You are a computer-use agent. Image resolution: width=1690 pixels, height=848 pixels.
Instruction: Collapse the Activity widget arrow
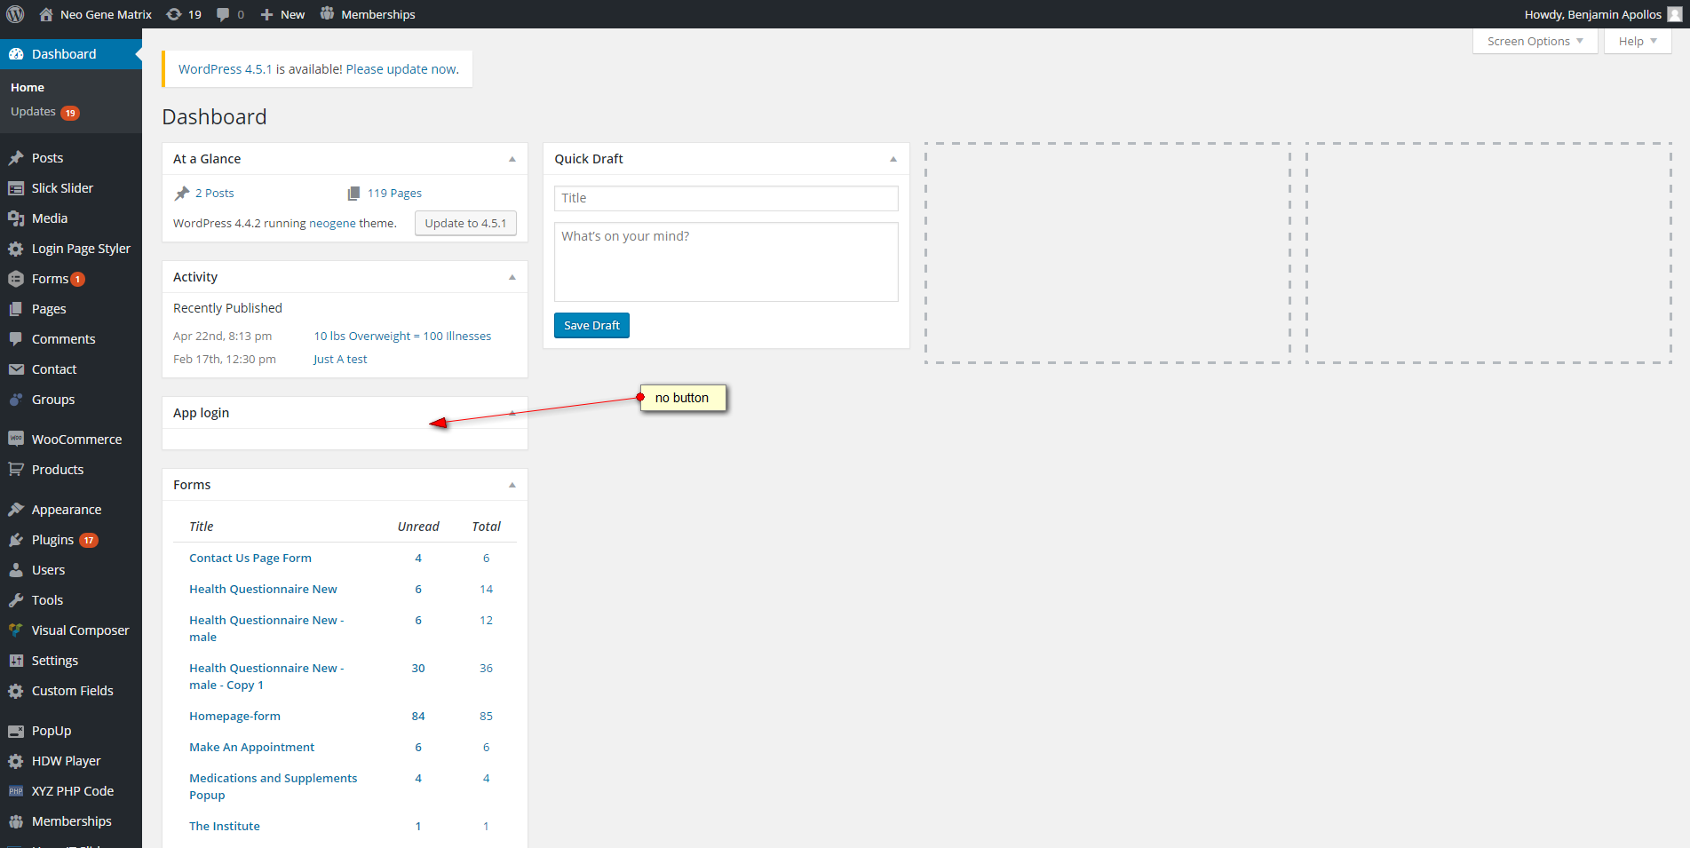tap(512, 277)
